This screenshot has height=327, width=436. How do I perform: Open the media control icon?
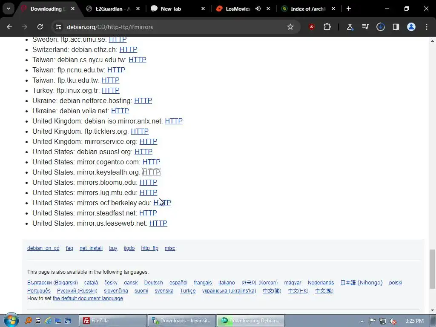point(365,27)
